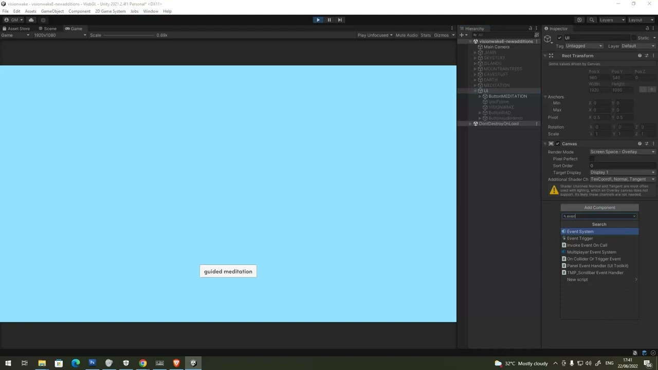Select Main Camera in Hierarchy
This screenshot has height=370, width=658.
click(497, 47)
